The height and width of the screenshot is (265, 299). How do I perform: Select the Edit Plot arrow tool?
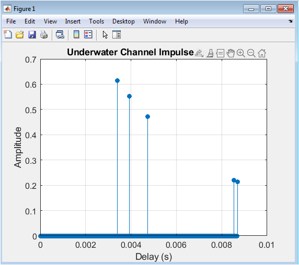[x=105, y=35]
